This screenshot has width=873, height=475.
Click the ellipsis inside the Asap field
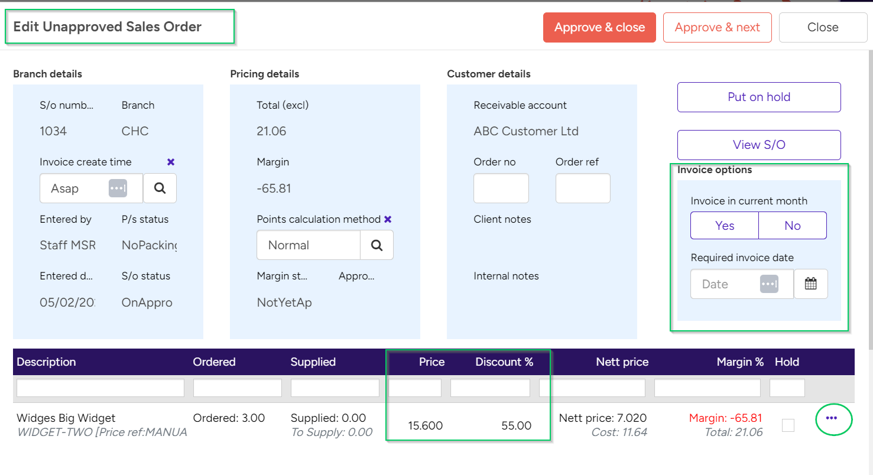118,188
